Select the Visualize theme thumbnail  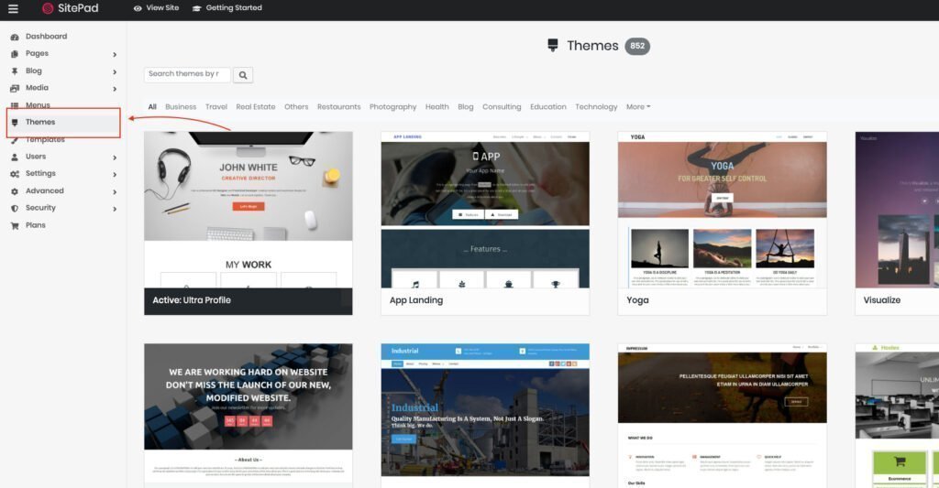897,210
